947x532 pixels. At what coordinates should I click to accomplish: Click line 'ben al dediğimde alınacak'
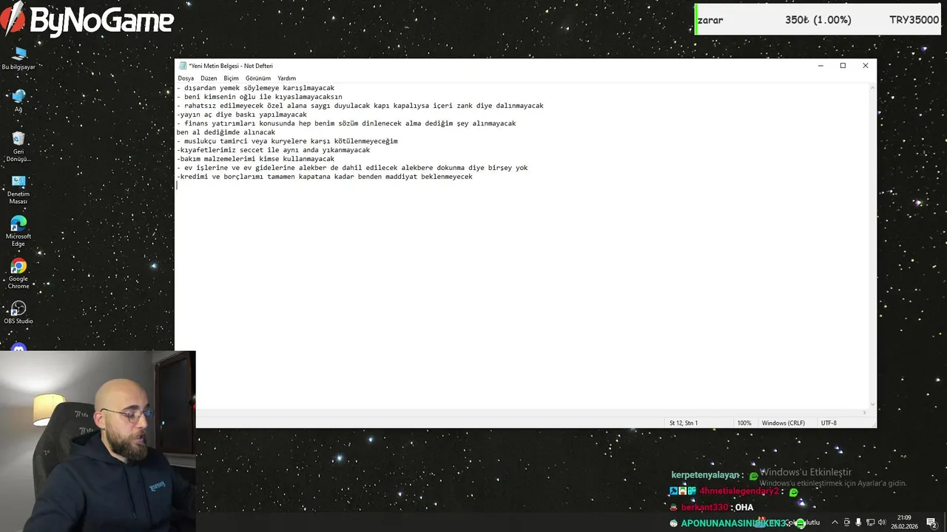tap(226, 132)
